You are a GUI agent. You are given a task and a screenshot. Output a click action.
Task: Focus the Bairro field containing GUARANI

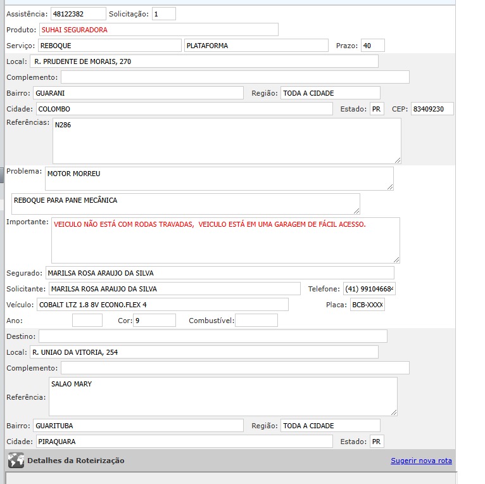click(x=137, y=93)
